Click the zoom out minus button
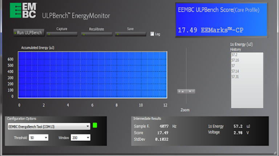 191,91
